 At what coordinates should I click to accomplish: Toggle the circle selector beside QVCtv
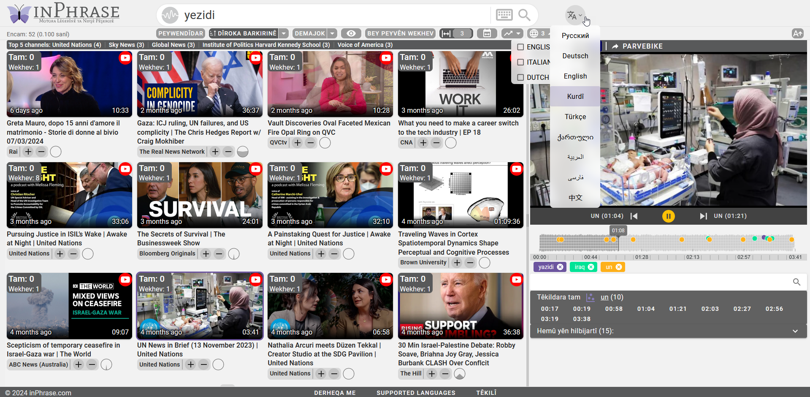point(325,143)
